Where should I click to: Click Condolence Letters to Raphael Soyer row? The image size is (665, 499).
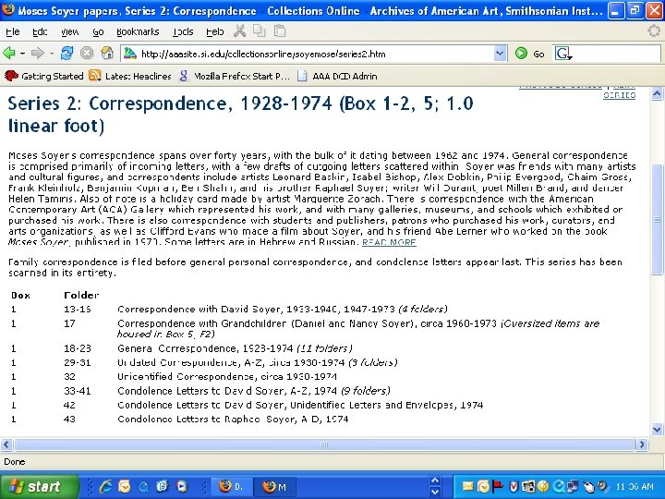(233, 419)
